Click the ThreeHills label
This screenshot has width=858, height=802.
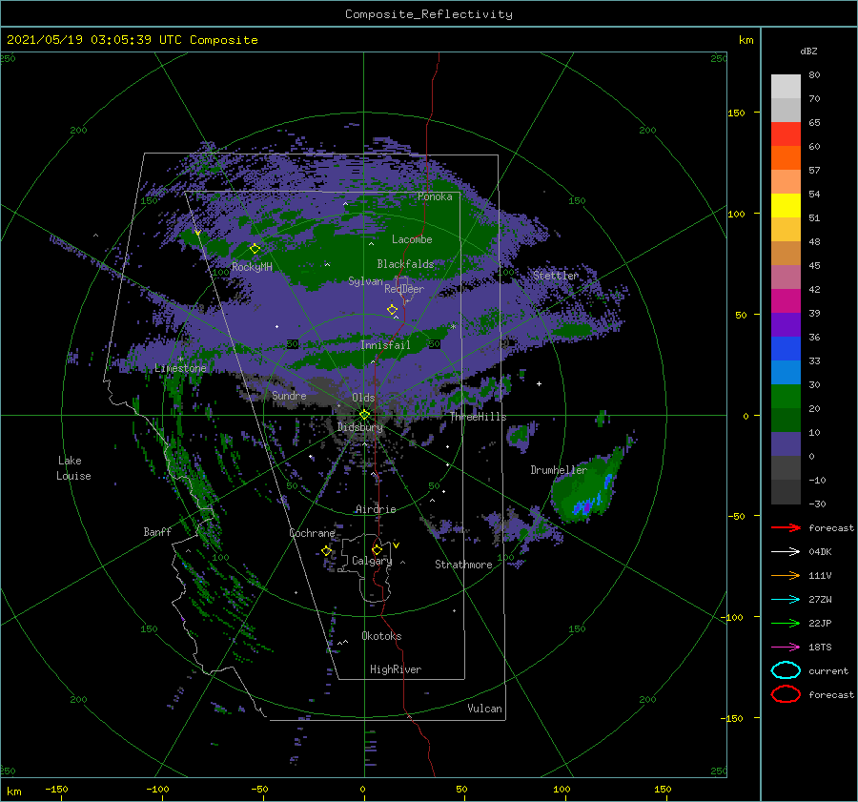478,417
